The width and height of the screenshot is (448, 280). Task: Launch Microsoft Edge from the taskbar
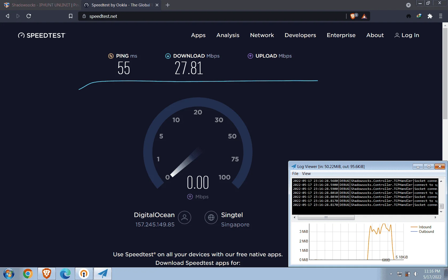pos(65,274)
